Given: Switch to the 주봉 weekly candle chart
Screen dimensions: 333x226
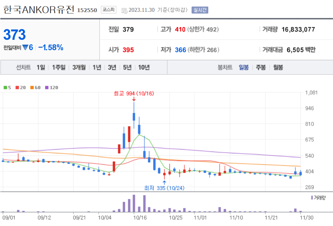Looking at the screenshot, I should pyautogui.click(x=261, y=67).
